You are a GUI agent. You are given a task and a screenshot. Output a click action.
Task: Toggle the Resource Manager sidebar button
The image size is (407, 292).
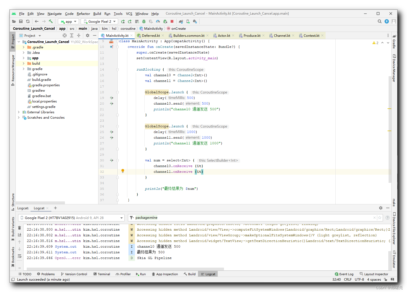(x=13, y=70)
